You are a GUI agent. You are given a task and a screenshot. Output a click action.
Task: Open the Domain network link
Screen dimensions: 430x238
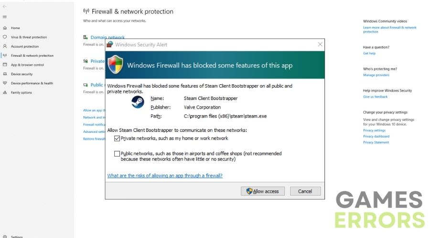pyautogui.click(x=107, y=37)
